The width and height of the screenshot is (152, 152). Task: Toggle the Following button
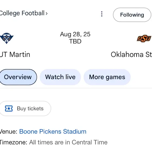132,15
